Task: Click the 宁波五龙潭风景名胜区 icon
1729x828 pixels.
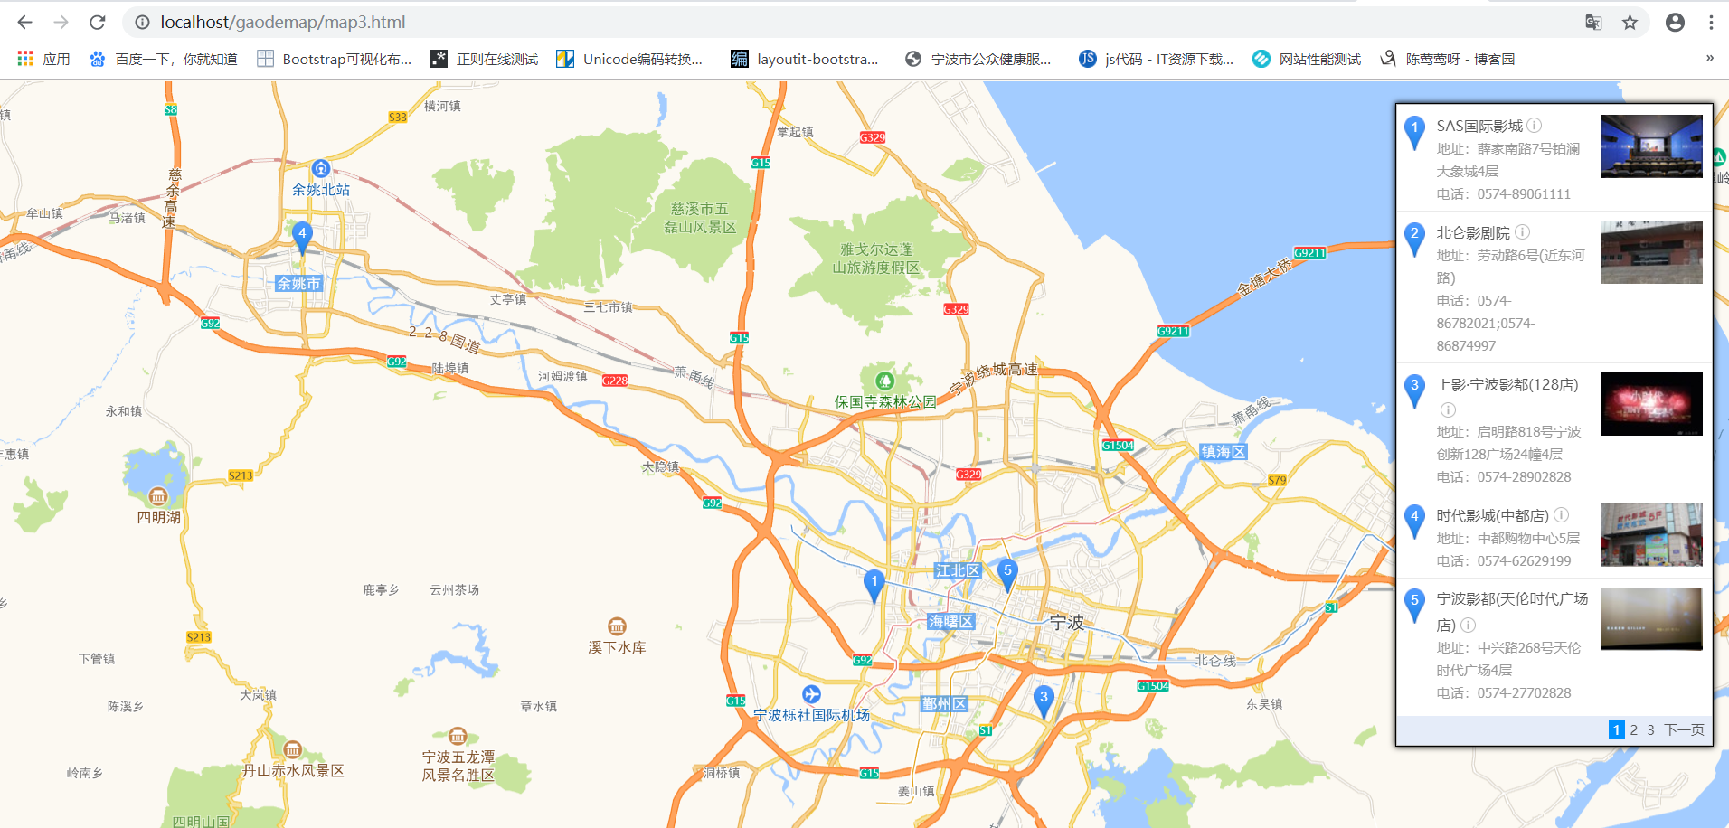Action: click(458, 736)
